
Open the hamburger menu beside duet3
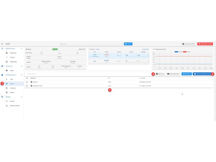2,44
